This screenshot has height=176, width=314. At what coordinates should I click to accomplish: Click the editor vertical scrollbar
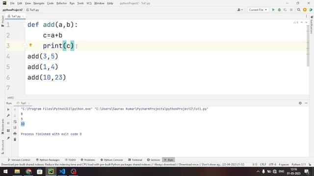(x=308, y=46)
